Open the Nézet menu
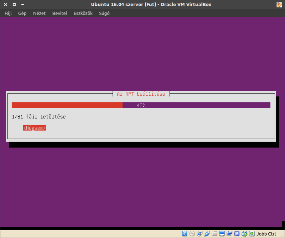The image size is (285, 238). 39,13
